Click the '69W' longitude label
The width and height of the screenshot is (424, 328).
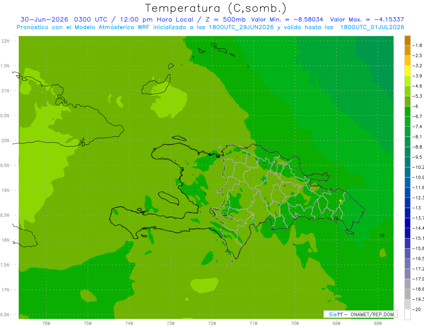coord(336,323)
